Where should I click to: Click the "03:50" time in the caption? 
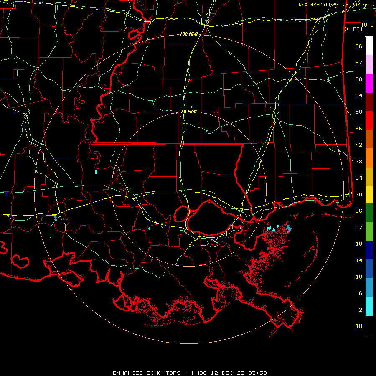point(257,373)
